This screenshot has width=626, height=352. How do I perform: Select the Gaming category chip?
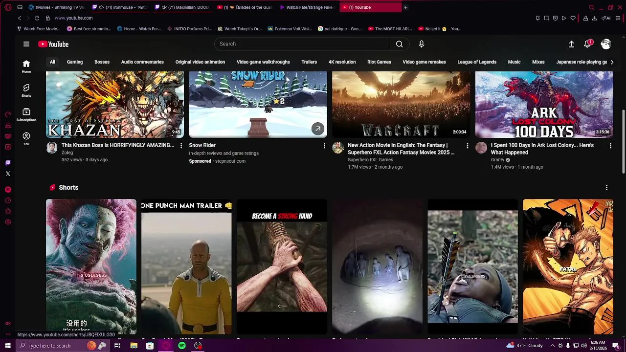[x=75, y=62]
